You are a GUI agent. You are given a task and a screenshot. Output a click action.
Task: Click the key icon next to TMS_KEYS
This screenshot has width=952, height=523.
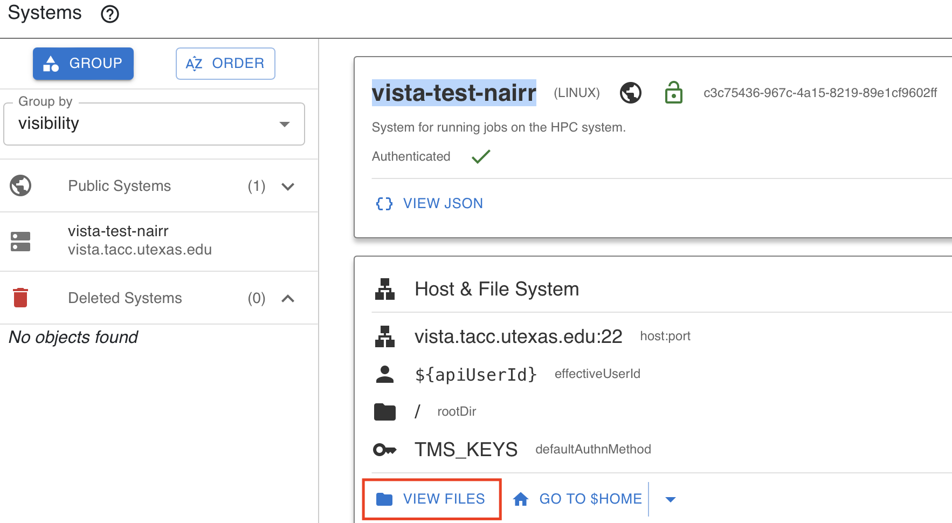385,449
